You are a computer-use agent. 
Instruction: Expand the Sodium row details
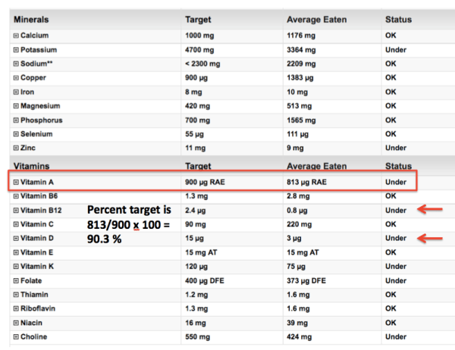[16, 64]
